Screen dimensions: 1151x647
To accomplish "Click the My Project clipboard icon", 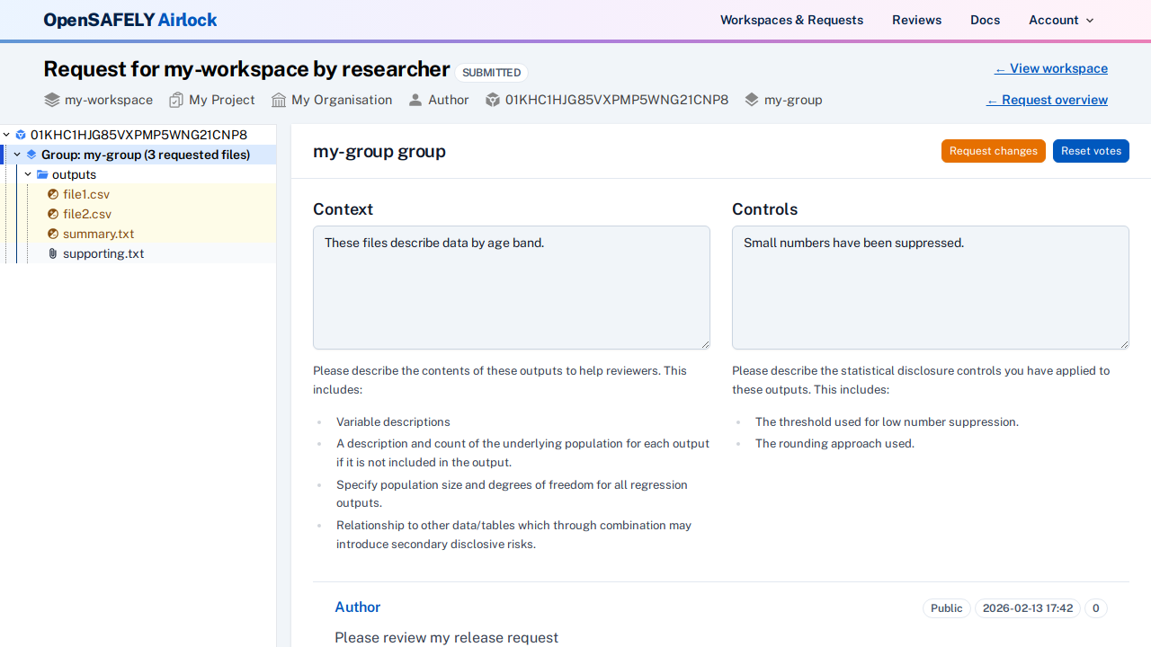I will pyautogui.click(x=175, y=100).
